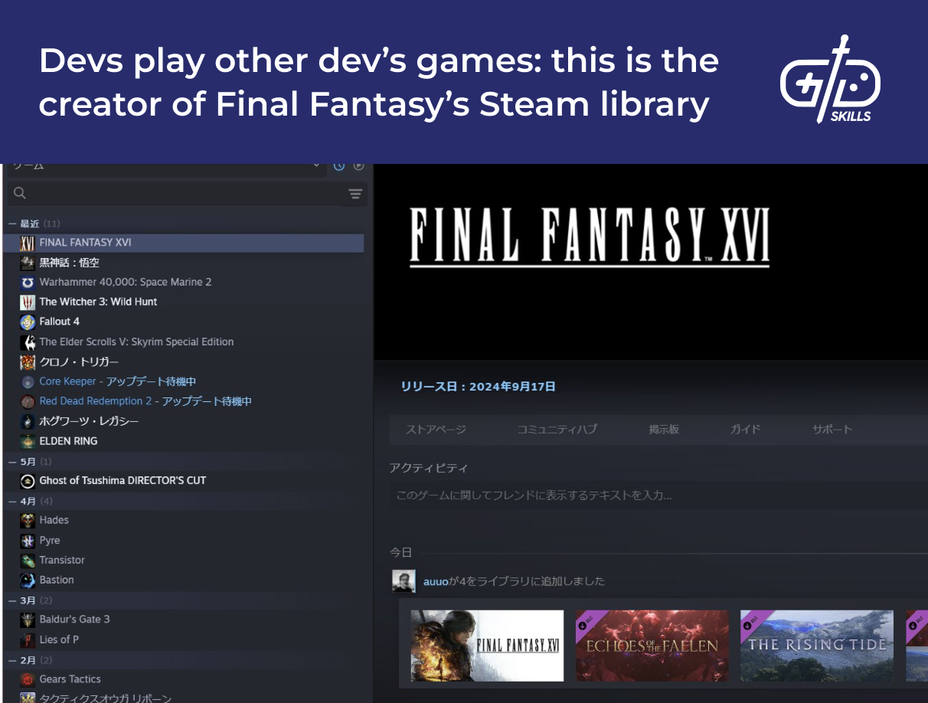The image size is (928, 703).
Task: Click the ready-to-play icon beside clock
Action: 358,165
